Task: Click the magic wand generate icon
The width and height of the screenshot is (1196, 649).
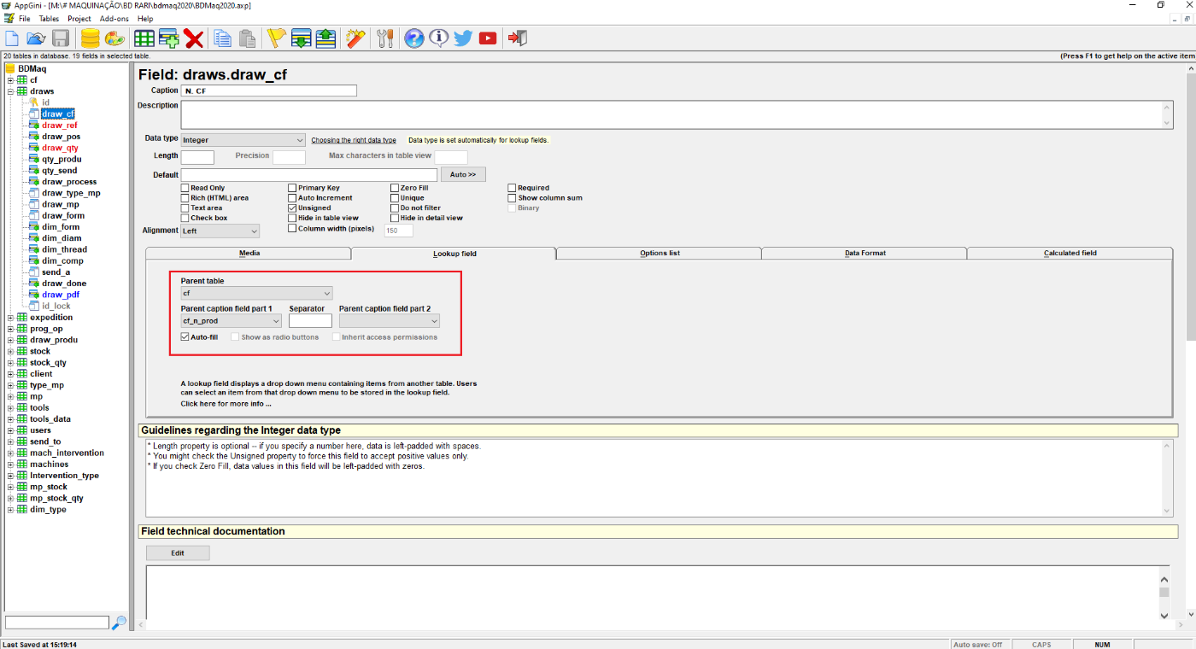Action: (355, 38)
